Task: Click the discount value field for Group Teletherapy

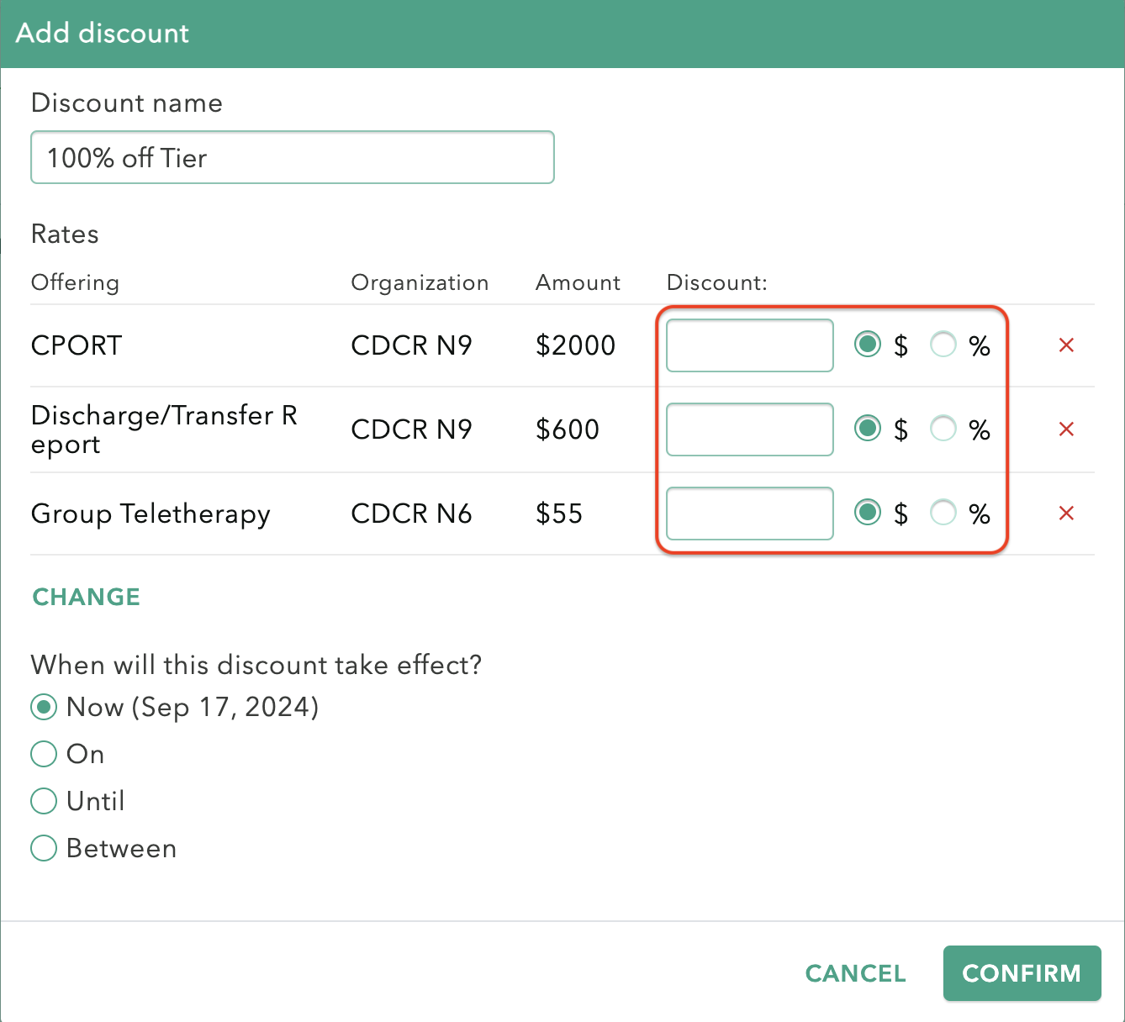Action: click(x=748, y=513)
